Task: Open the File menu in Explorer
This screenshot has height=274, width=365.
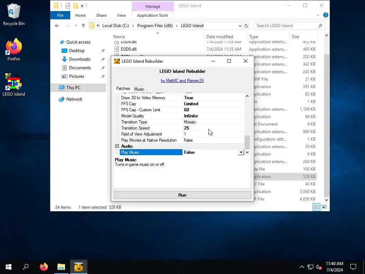Action: point(60,15)
